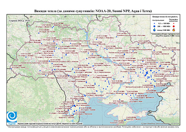Click the small blue dot legend symbol

[155, 23]
